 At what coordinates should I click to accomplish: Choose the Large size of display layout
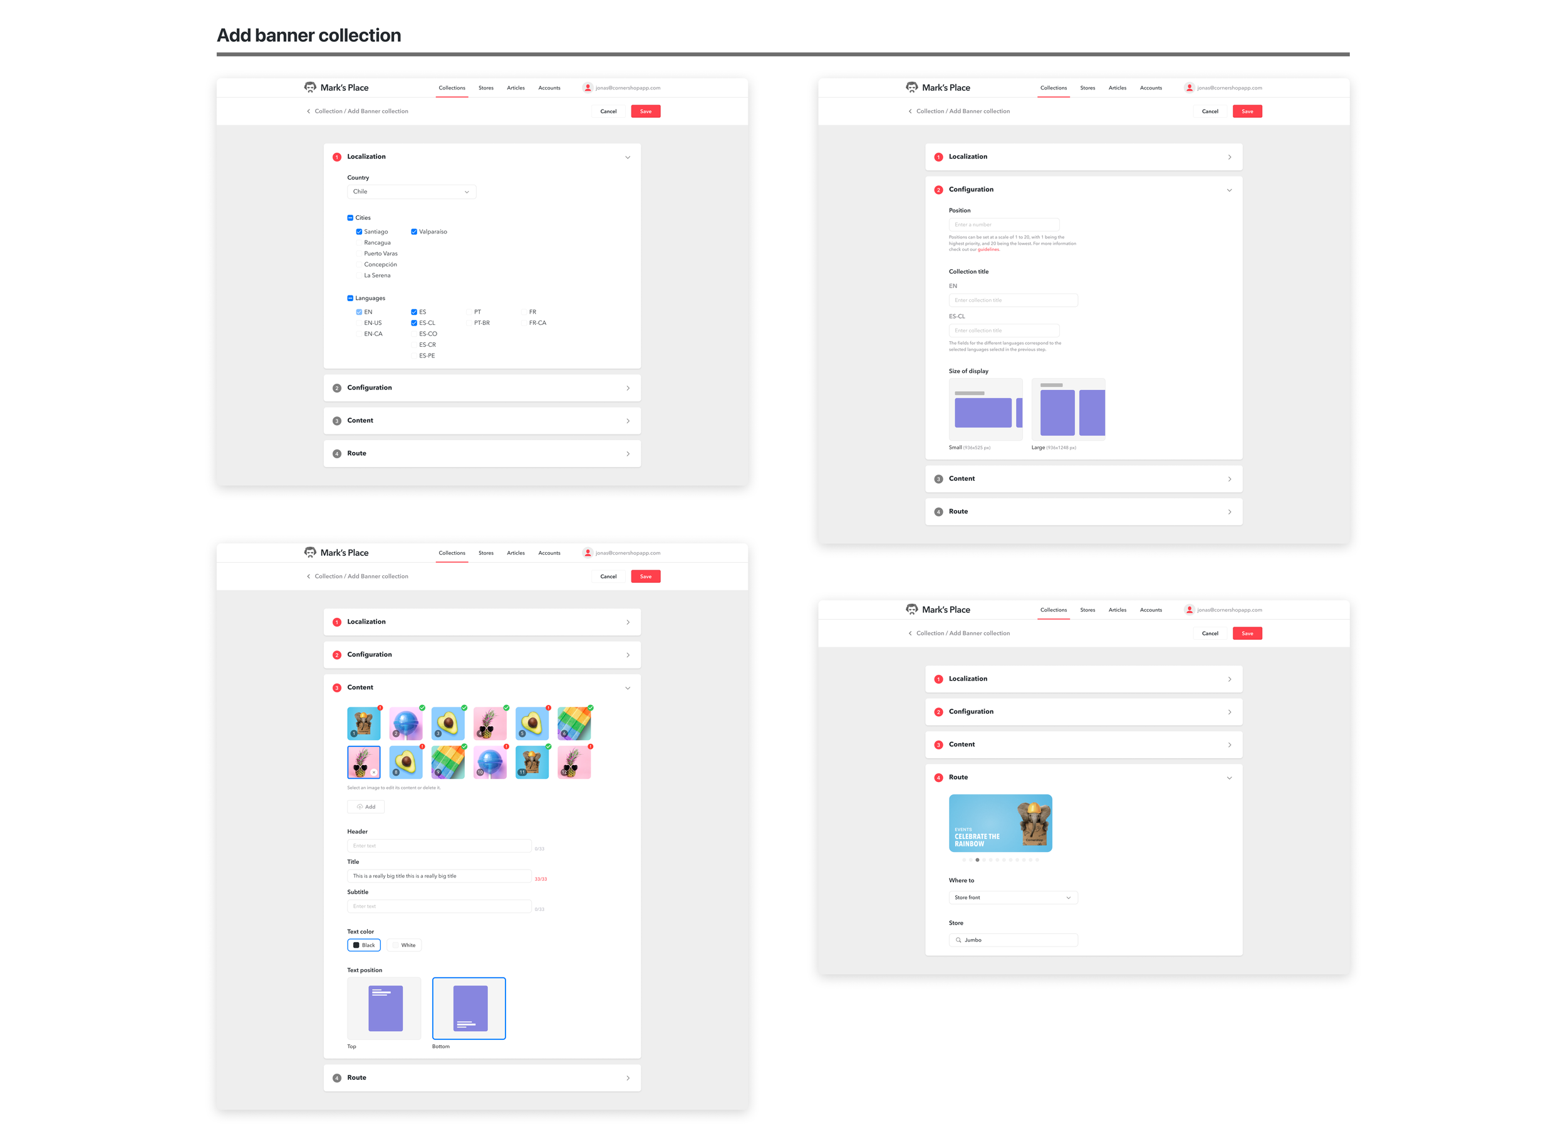1067,409
